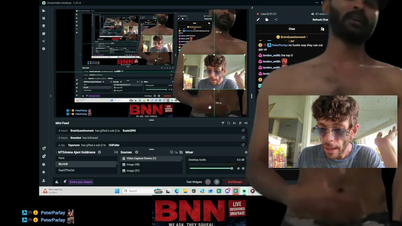Open the App Store icon in the sidebar
This screenshot has width=402, height=226.
(x=44, y=26)
